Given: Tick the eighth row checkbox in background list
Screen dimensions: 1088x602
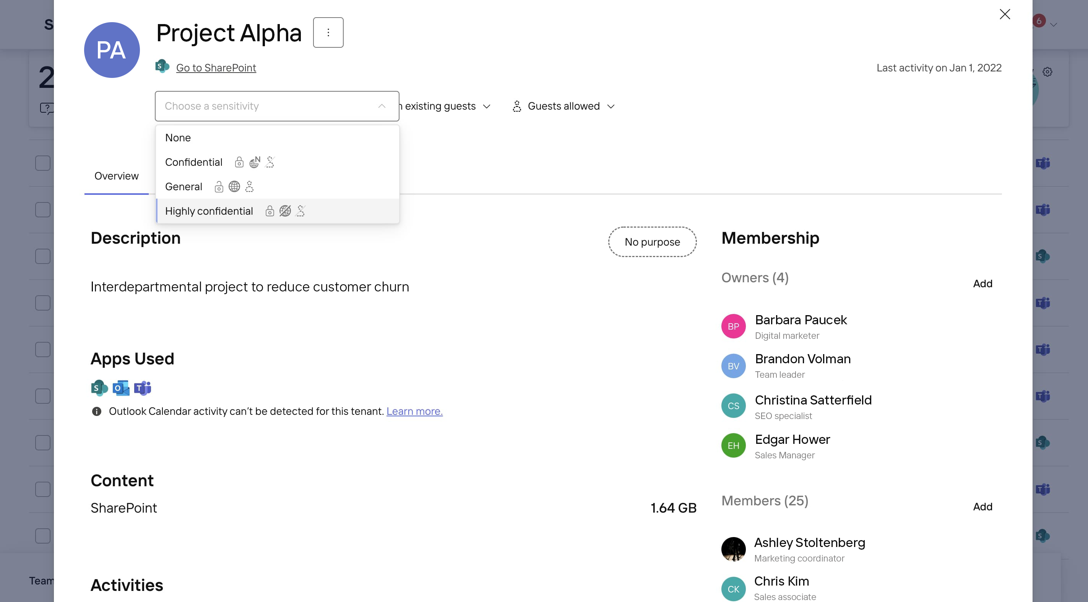Looking at the screenshot, I should (x=43, y=489).
